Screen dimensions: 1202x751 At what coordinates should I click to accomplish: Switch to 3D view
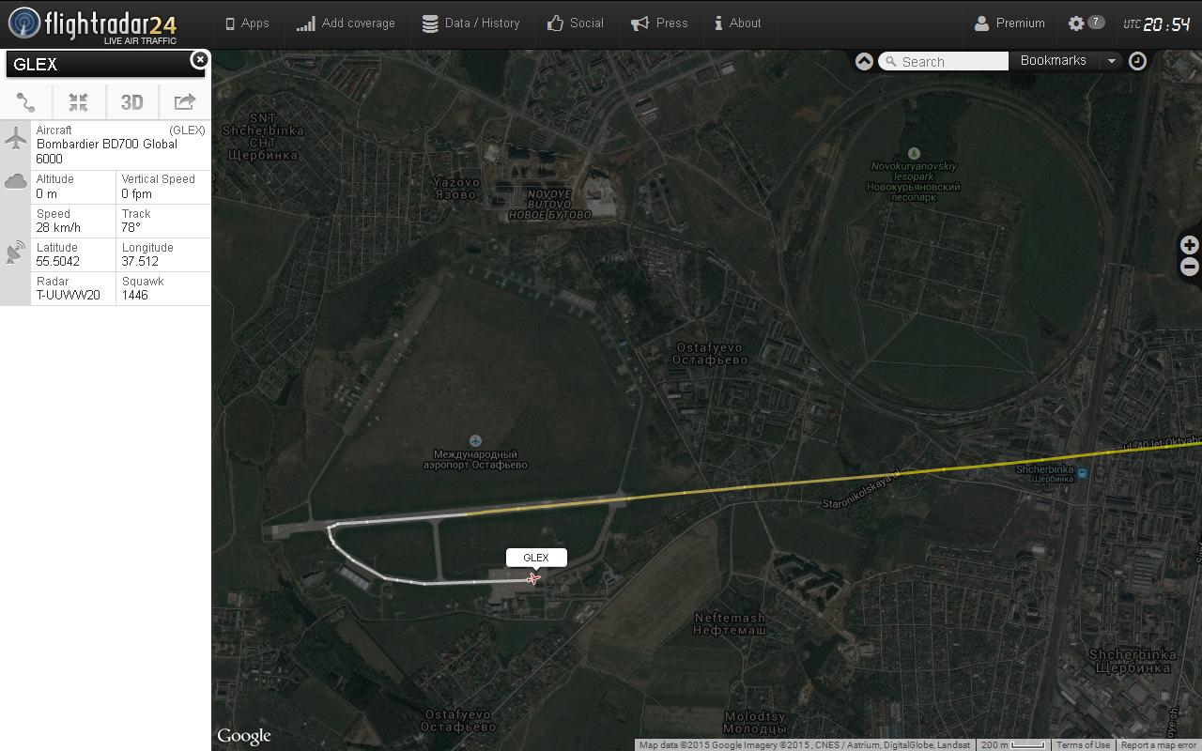(131, 102)
